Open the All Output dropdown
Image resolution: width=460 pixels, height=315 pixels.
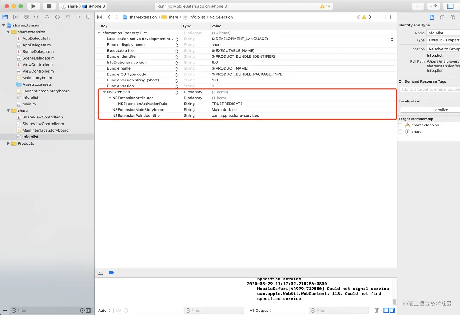[x=261, y=310]
